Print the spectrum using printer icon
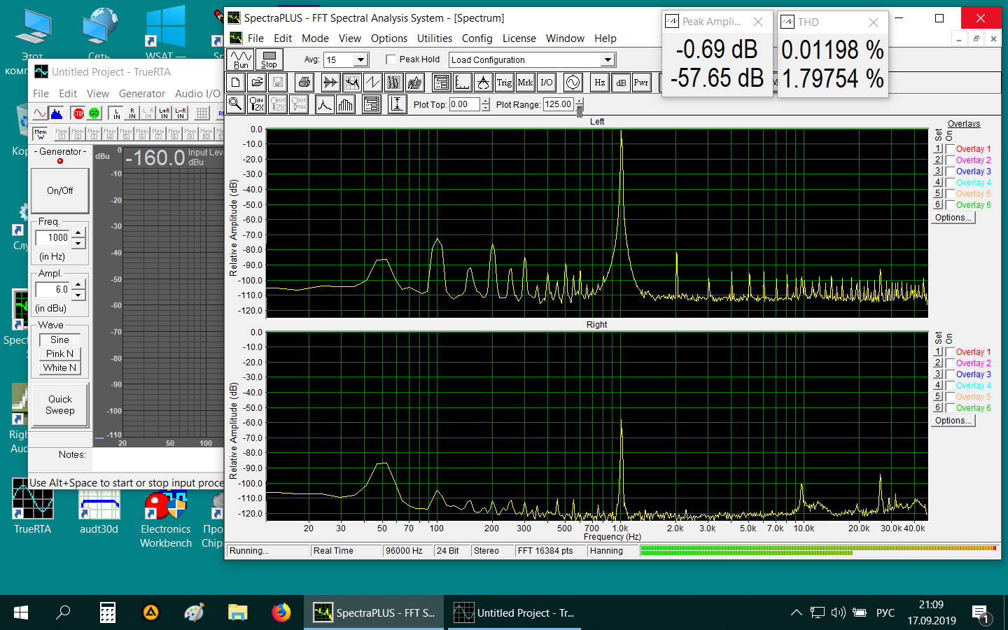Screen dimensions: 1008x630 click(x=304, y=83)
